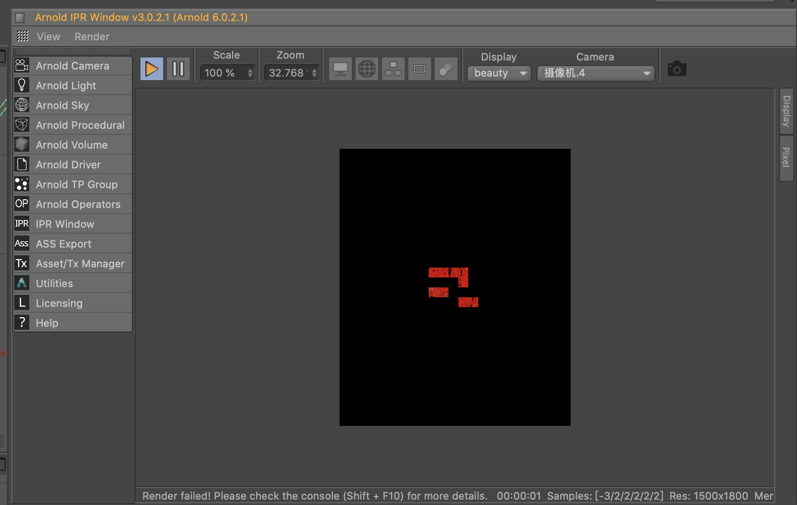The height and width of the screenshot is (505, 797).
Task: Take a snapshot with the camera icon
Action: click(x=677, y=69)
